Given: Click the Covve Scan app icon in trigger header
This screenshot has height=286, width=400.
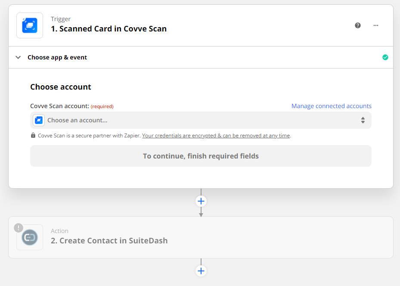Looking at the screenshot, I should [30, 25].
